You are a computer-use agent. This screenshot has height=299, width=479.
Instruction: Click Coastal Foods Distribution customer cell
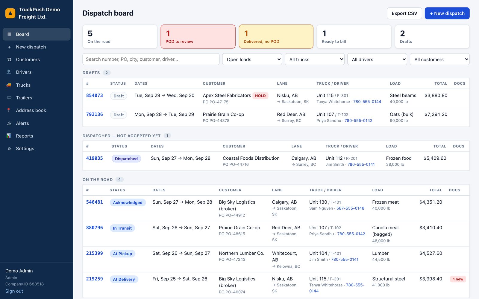251,161
